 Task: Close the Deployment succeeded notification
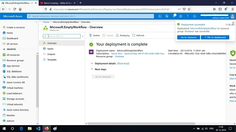[x=233, y=23]
